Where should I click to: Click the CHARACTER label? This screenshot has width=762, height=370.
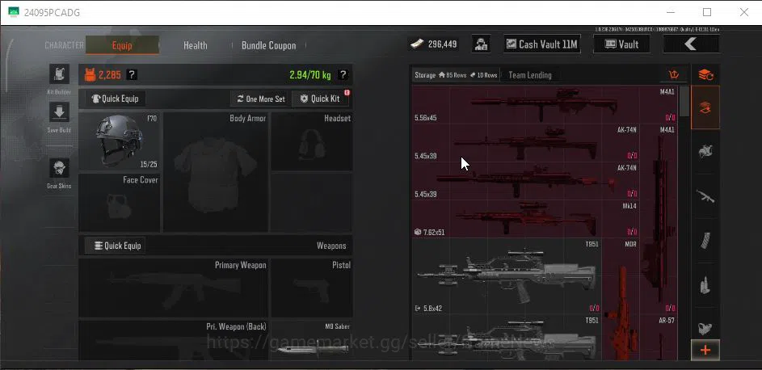click(x=64, y=45)
